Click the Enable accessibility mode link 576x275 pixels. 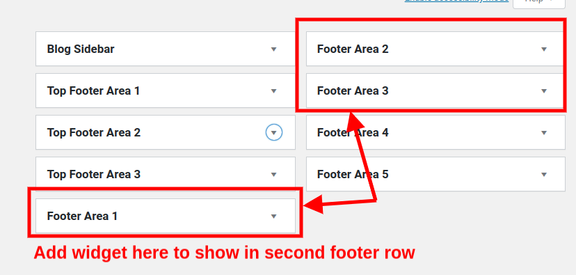(456, 1)
